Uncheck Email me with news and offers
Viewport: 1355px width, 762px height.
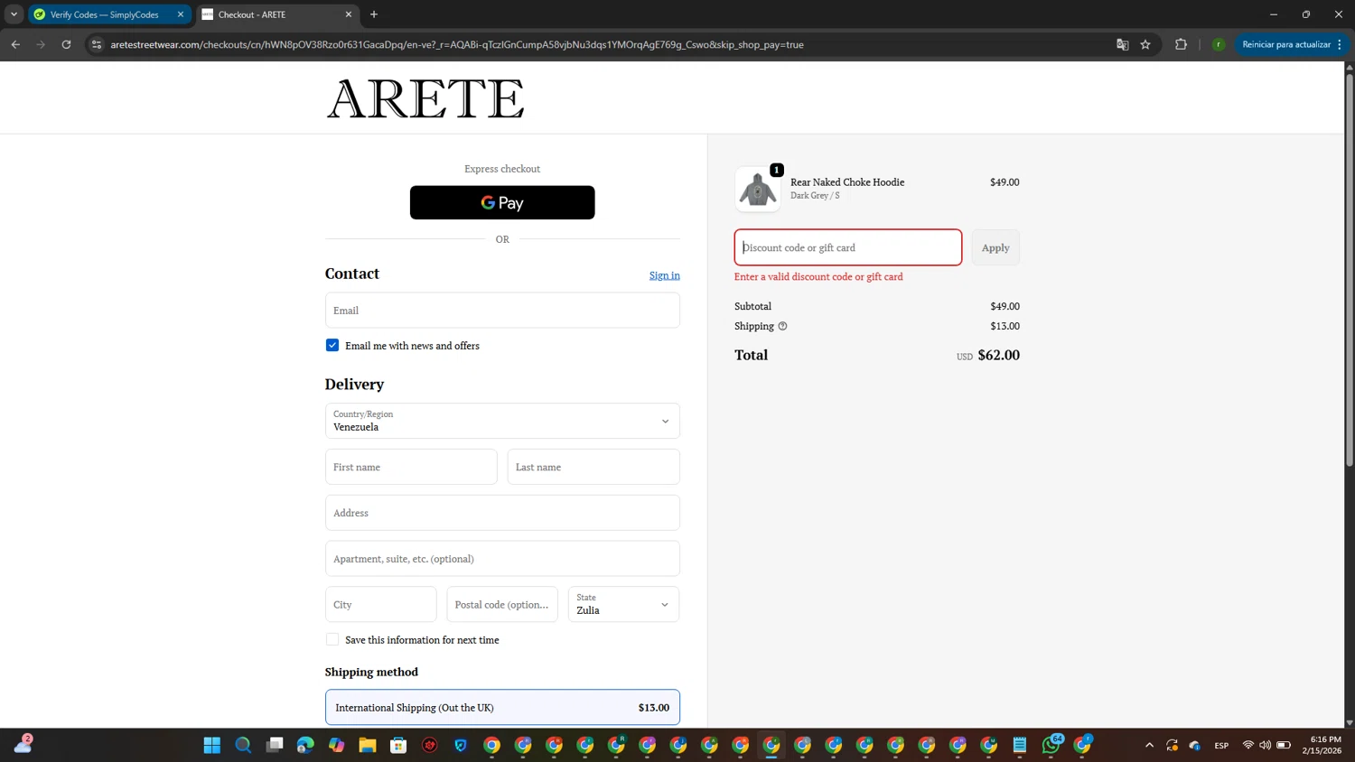332,345
